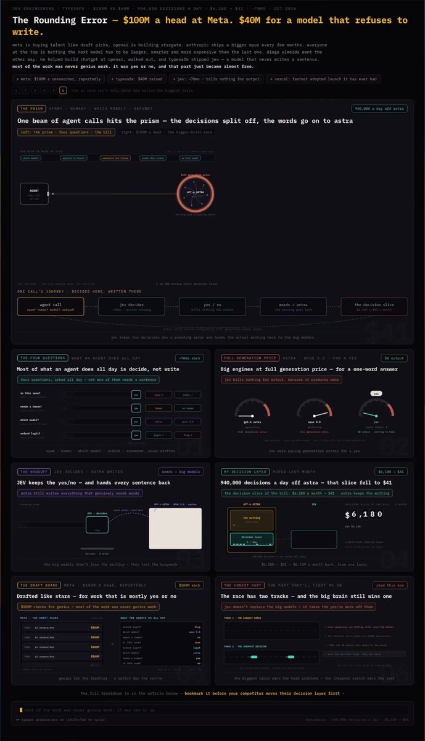
Task: Click the 'jev decides' journey step box
Action: [131, 307]
